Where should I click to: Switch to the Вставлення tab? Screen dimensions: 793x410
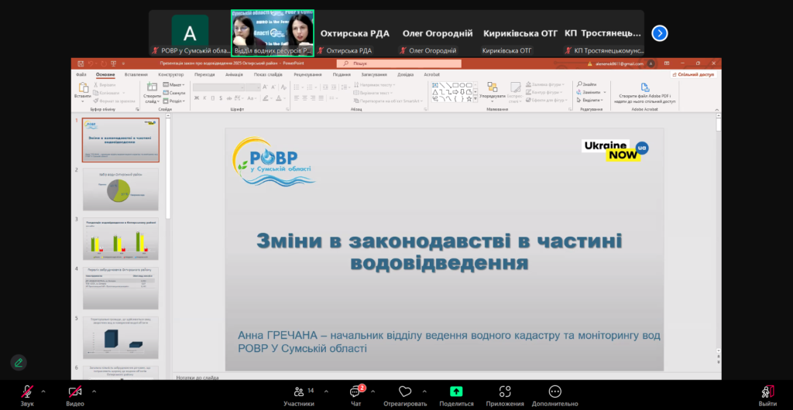[136, 75]
